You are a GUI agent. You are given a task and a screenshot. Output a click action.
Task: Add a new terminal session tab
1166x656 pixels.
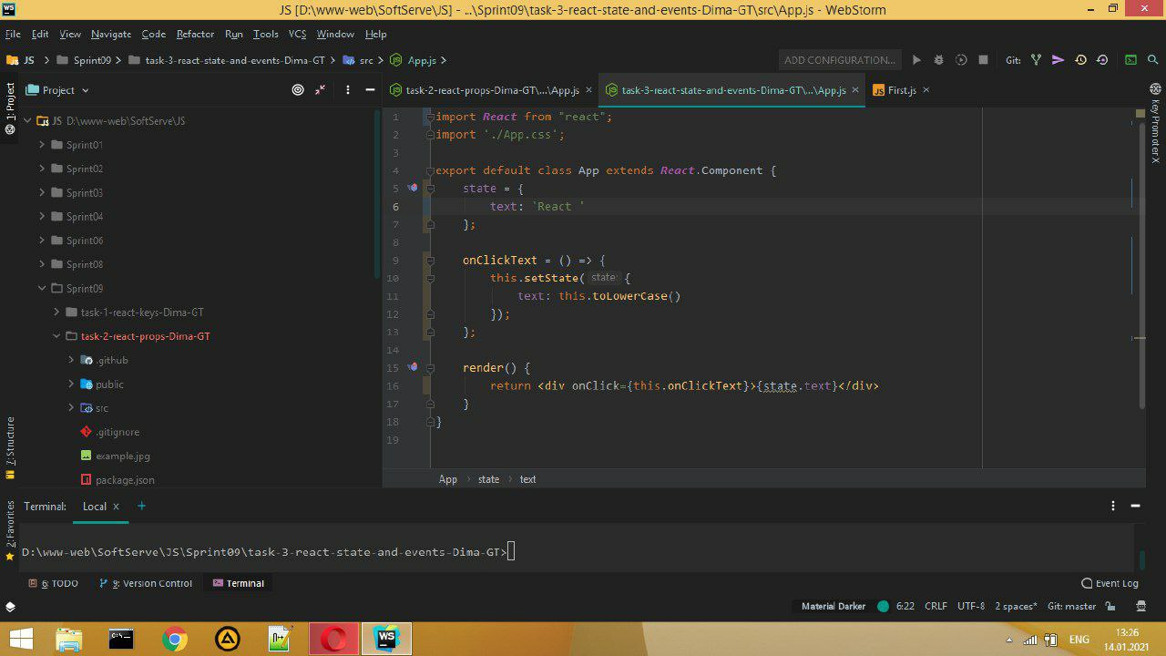pos(141,507)
